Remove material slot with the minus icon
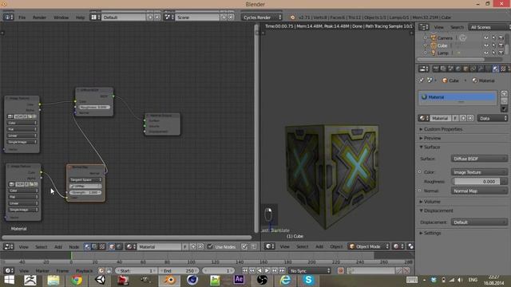511x287 pixels. [504, 101]
